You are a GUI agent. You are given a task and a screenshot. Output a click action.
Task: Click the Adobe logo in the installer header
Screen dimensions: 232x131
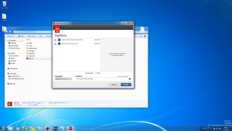click(57, 29)
